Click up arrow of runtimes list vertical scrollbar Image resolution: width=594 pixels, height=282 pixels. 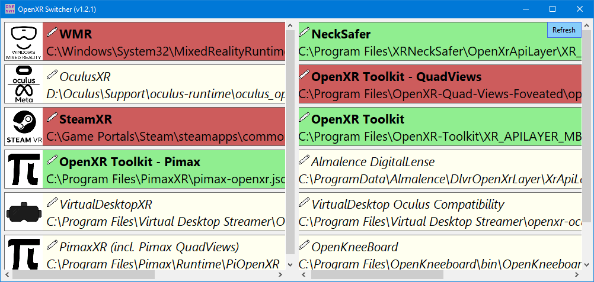click(290, 26)
